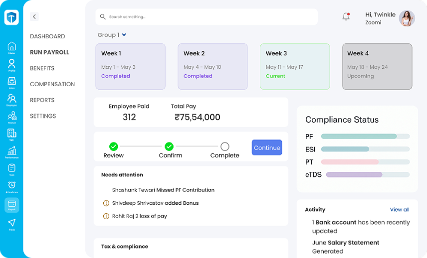Open the Recruit sidebar icon
427x258 pixels.
[x=11, y=117]
